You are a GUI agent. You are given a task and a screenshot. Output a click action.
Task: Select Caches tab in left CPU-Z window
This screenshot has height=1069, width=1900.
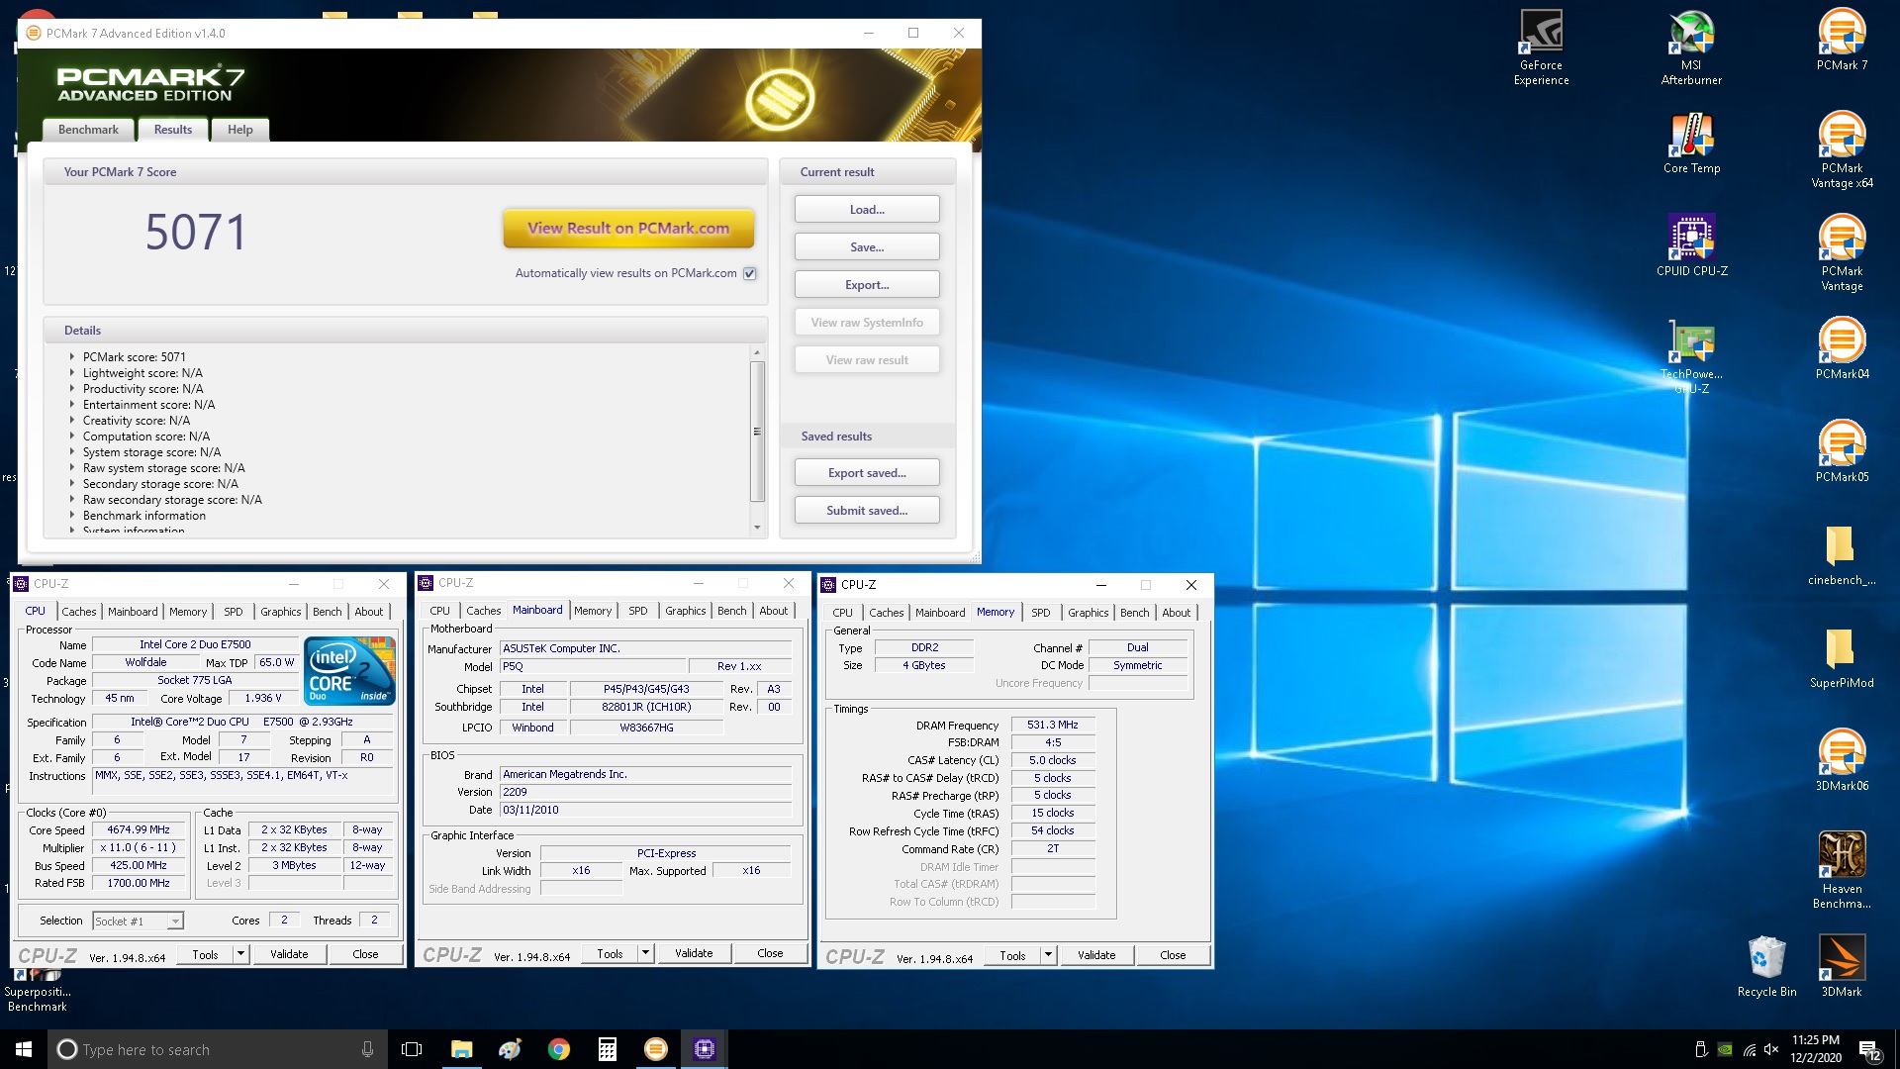tap(79, 612)
